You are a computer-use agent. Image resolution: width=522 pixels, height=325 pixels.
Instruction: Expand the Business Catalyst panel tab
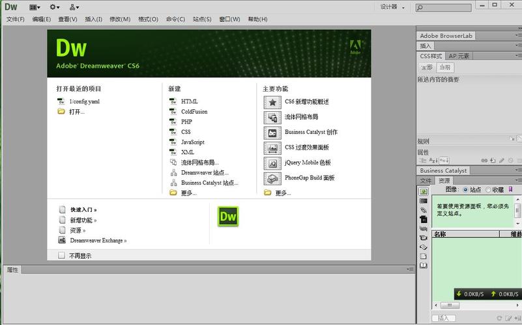[443, 171]
